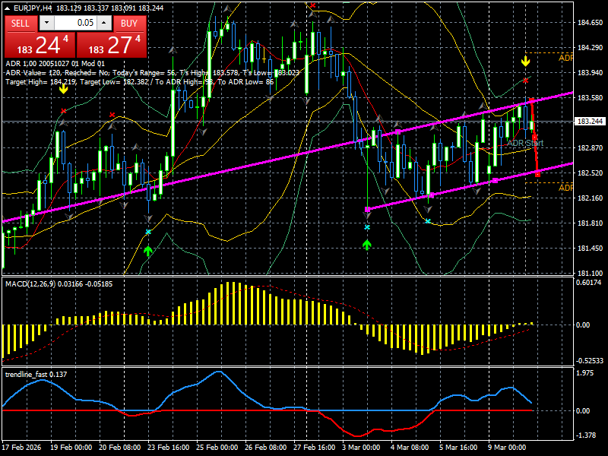Click the '27 Feb 16:00' time axis label
The height and width of the screenshot is (456, 608).
[x=315, y=448]
